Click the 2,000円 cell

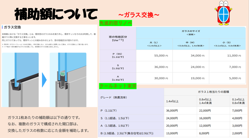[239, 133]
